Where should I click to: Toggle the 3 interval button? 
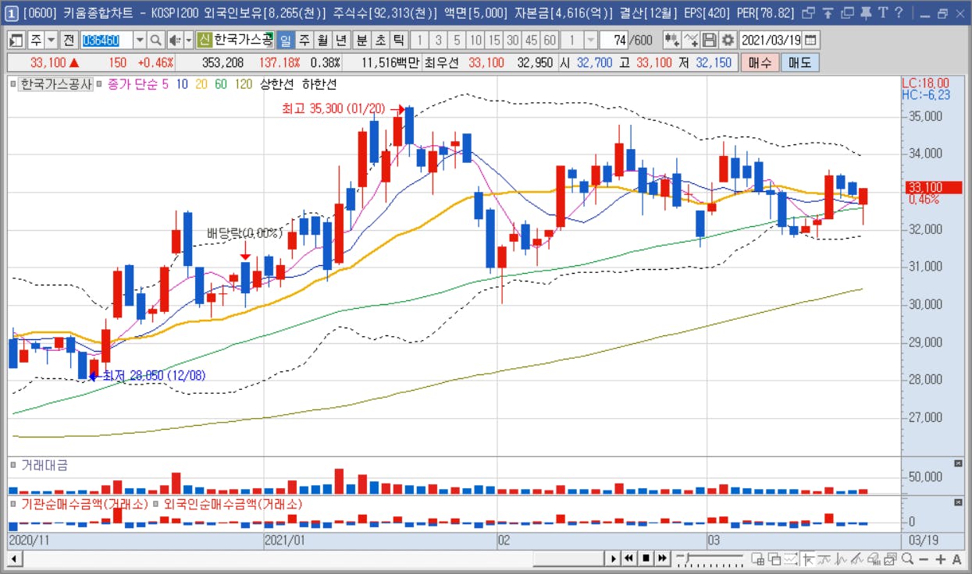(x=438, y=40)
